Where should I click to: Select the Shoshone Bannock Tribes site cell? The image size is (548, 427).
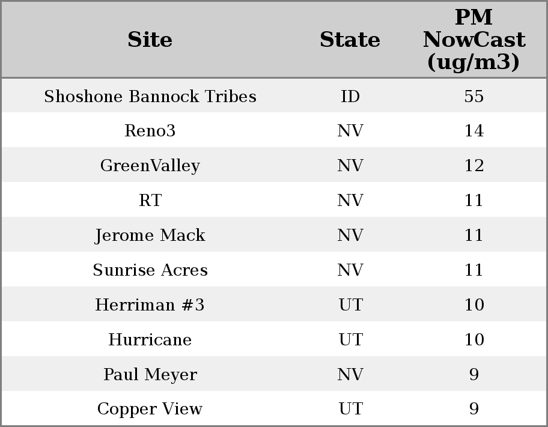(150, 97)
